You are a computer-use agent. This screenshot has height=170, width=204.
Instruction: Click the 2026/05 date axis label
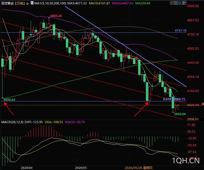click(81, 168)
